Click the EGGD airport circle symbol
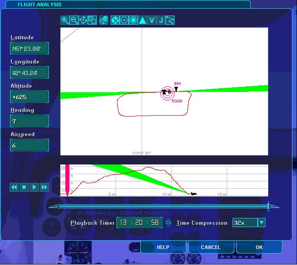The image size is (297, 265). [x=167, y=93]
